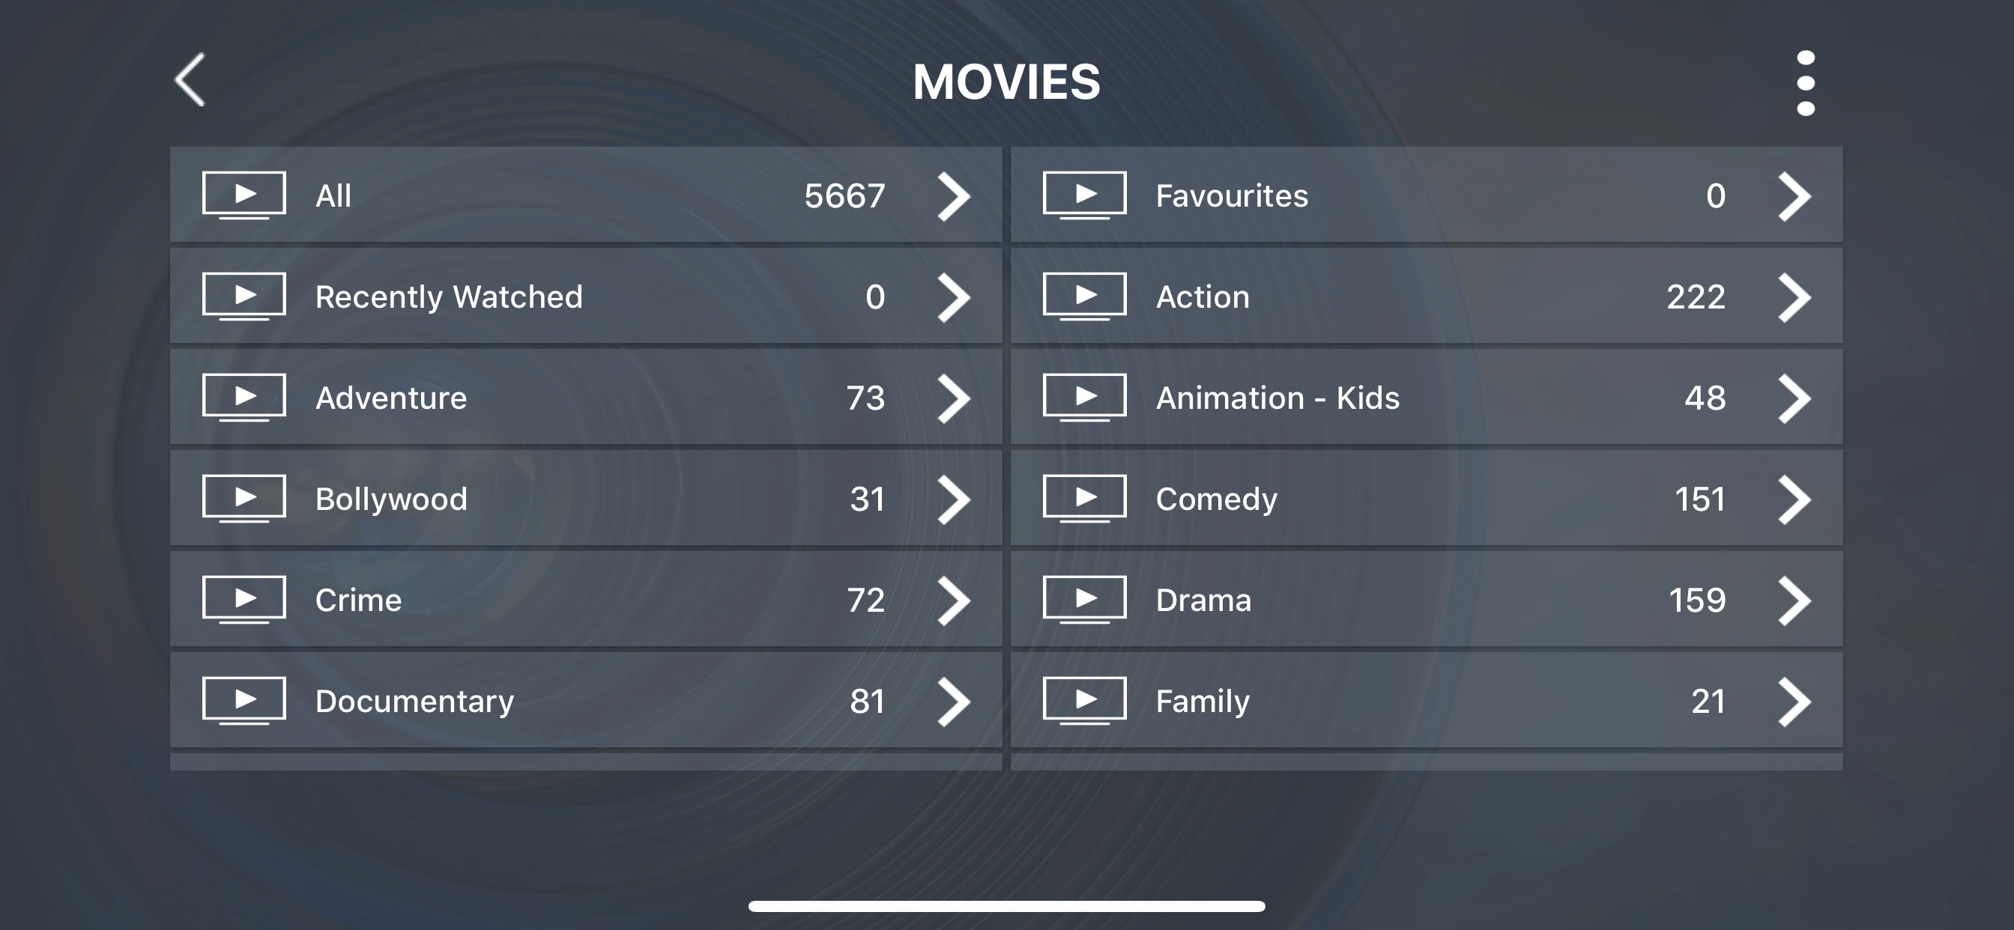This screenshot has width=2014, height=930.
Task: Click the play icon for All movies
Action: (244, 195)
